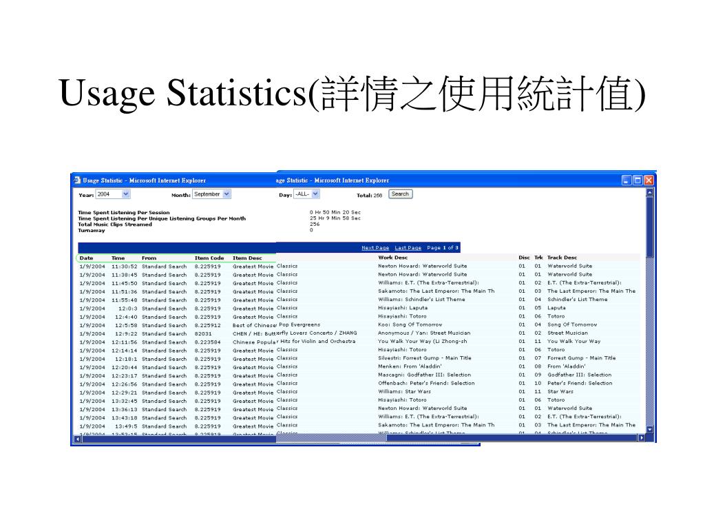Click the Item Desc column header
The image size is (705, 529).
click(247, 258)
